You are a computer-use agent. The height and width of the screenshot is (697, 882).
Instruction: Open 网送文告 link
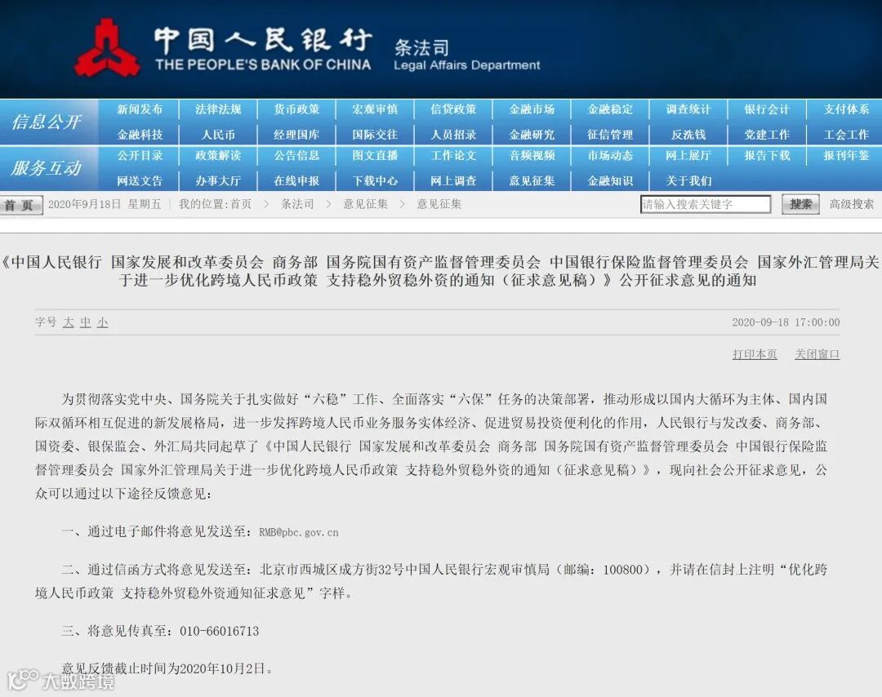tap(140, 181)
